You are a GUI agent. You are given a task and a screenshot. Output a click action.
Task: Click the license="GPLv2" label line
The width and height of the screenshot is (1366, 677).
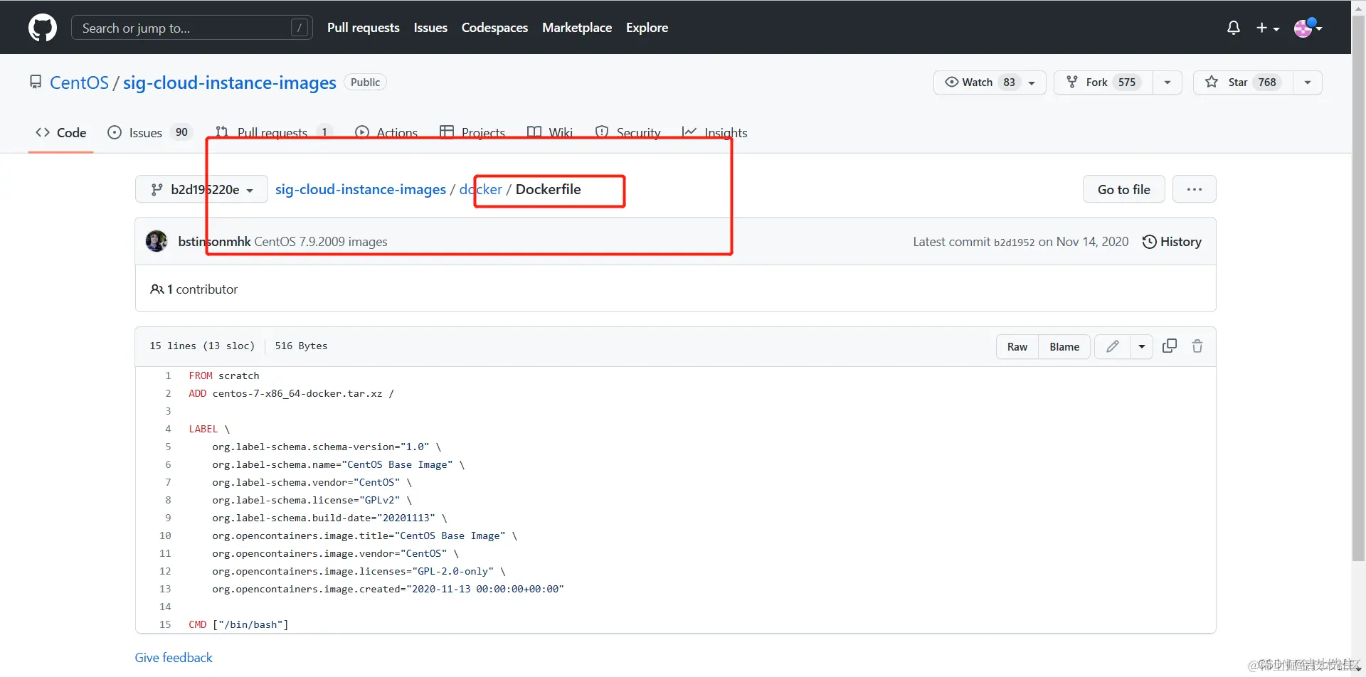tap(312, 500)
